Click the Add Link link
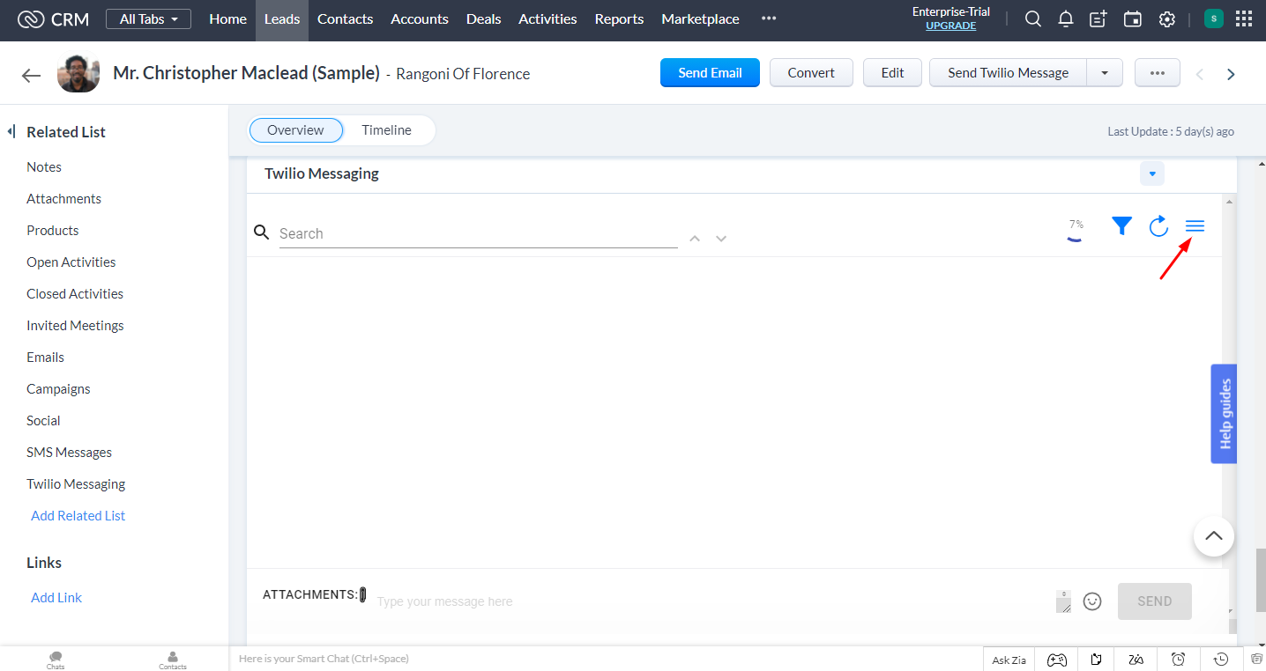Image resolution: width=1266 pixels, height=671 pixels. [56, 598]
